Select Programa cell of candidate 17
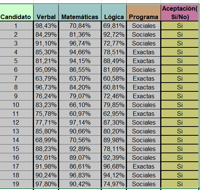201x190 pixels. click(x=143, y=166)
